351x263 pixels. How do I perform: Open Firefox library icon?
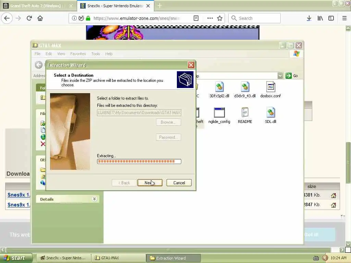pos(320,18)
